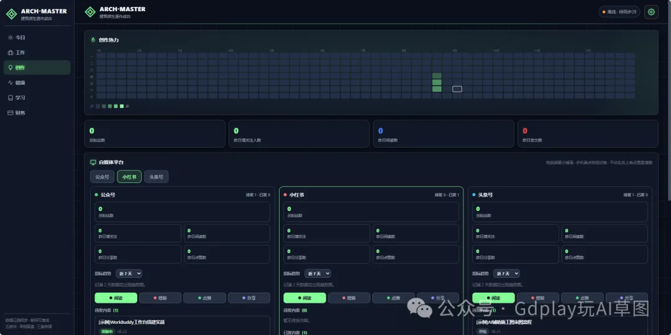Open the 创作 section in the sidebar
Image resolution: width=671 pixels, height=335 pixels.
37,68
